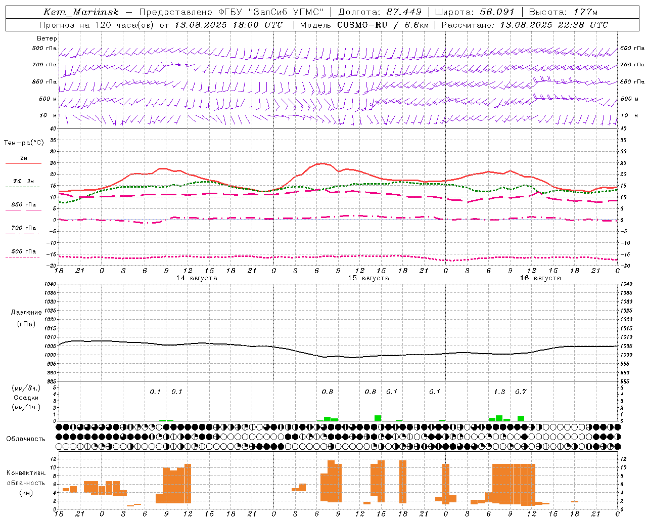The height and width of the screenshot is (518, 647).
Task: Click the 'Ветер' wind panel label
Action: point(47,38)
